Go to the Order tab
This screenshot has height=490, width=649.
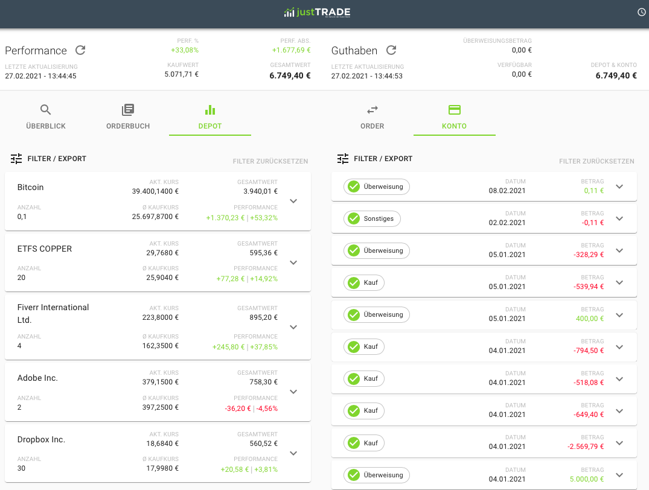click(372, 117)
